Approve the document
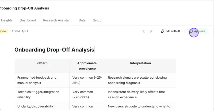 click(x=197, y=31)
